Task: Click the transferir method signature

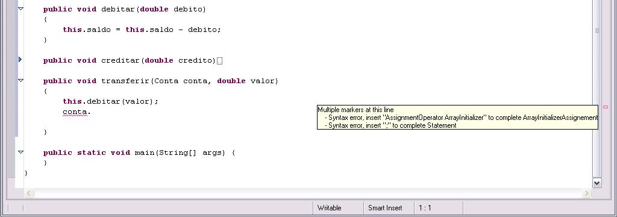Action: point(160,81)
